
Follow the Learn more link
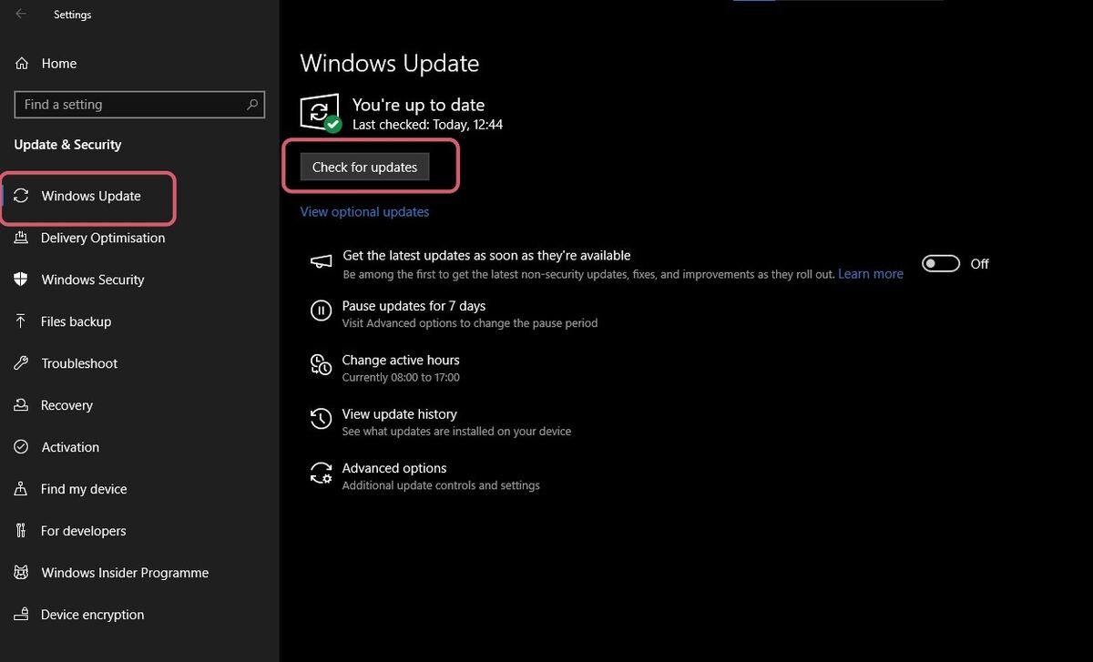tap(870, 274)
